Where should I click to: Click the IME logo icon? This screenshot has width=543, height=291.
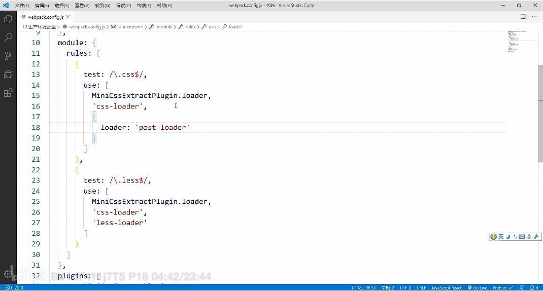[493, 237]
